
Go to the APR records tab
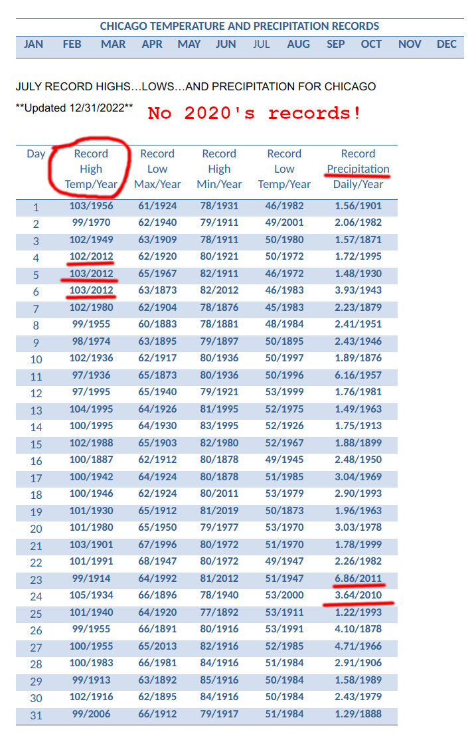click(x=152, y=44)
